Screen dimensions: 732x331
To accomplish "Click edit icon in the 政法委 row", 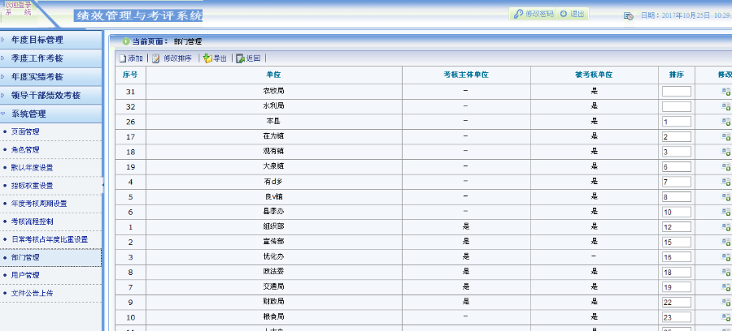I will click(x=725, y=272).
